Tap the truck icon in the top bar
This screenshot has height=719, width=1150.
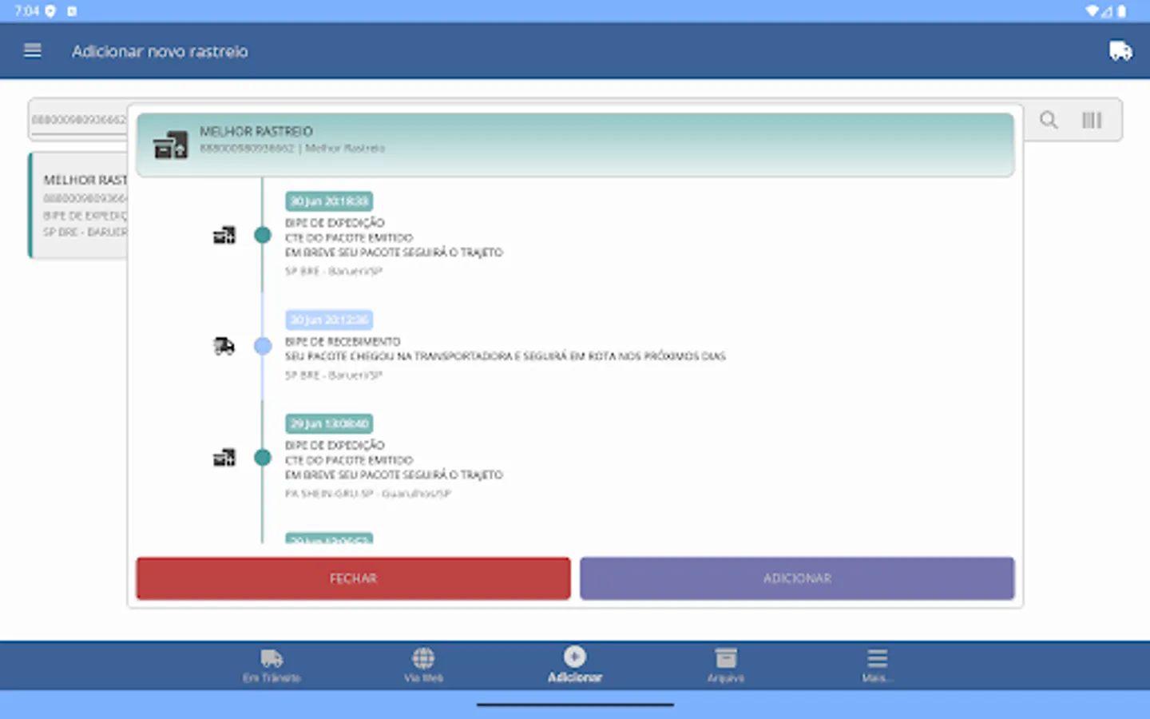(1120, 50)
